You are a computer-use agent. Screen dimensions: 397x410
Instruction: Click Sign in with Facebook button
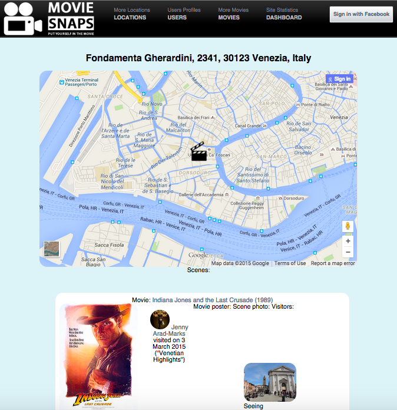point(361,14)
